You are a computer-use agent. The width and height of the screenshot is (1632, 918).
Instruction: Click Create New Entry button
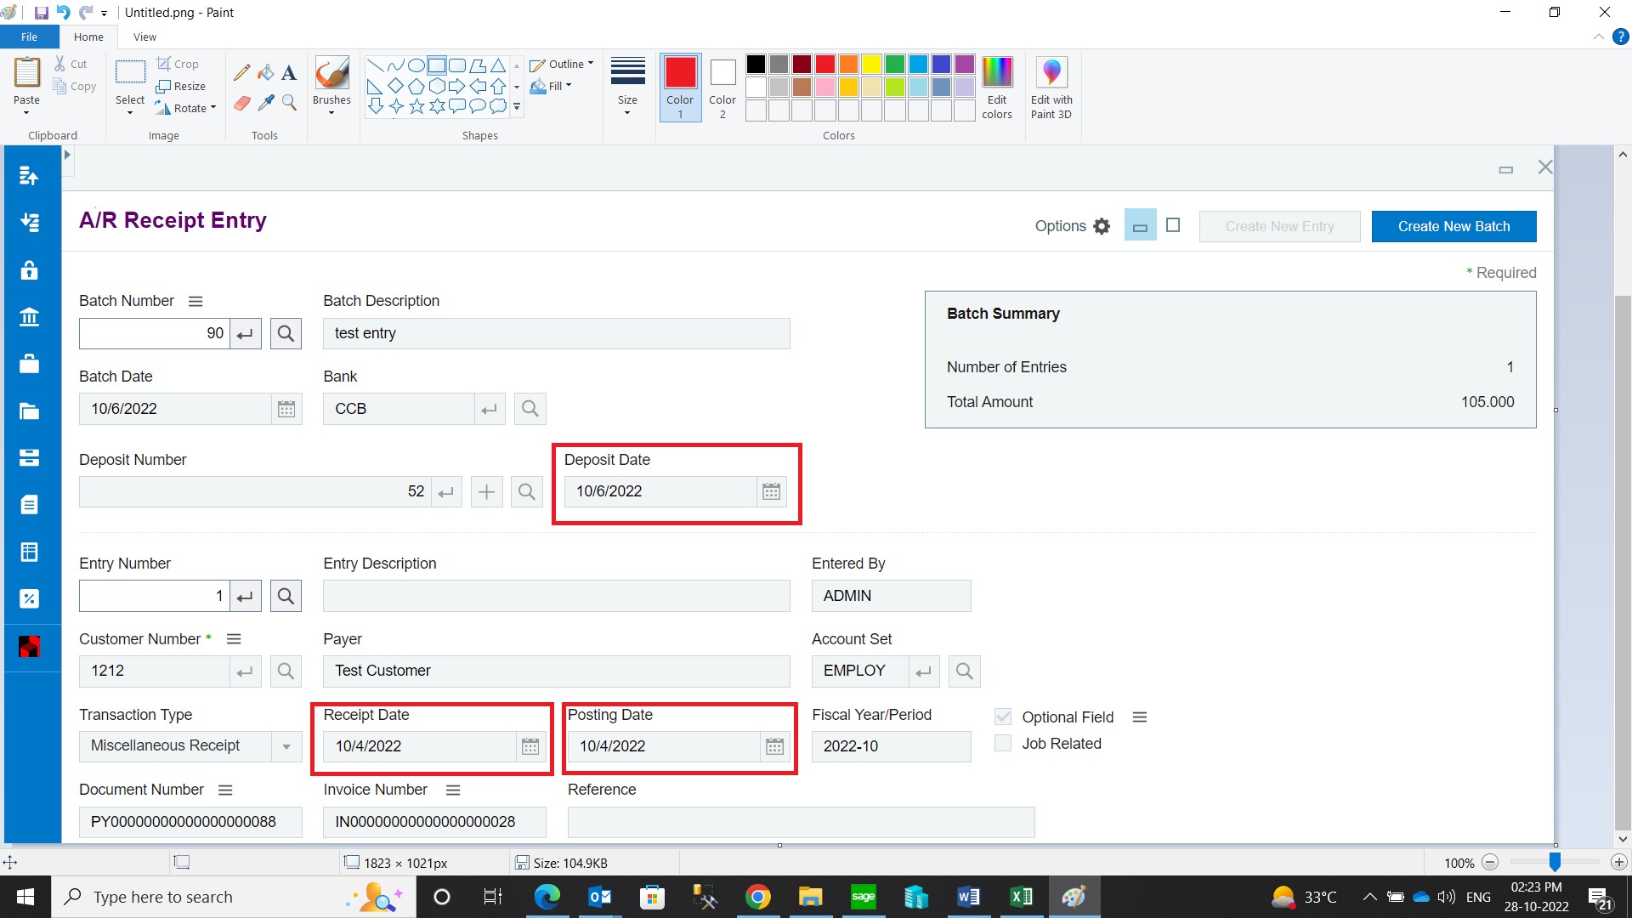(x=1279, y=225)
